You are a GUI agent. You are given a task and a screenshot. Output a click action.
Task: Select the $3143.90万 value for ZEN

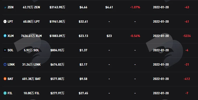[x=57, y=7]
